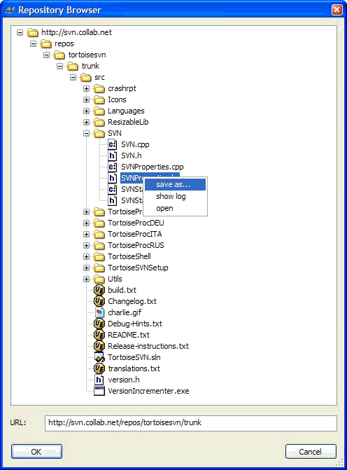Click the SVN.cpp file icon
The height and width of the screenshot is (470, 347).
coord(112,144)
